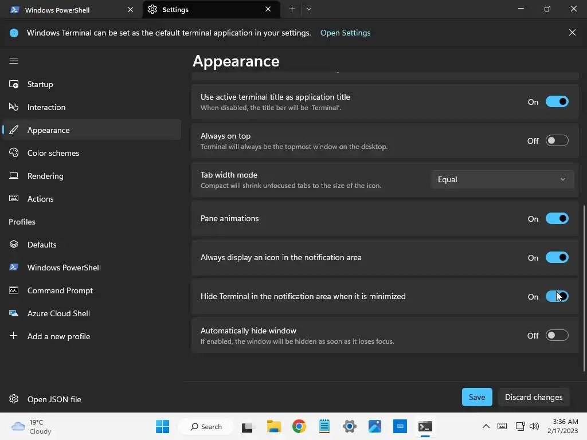587x440 pixels.
Task: Open Task View from taskbar
Action: pyautogui.click(x=248, y=427)
